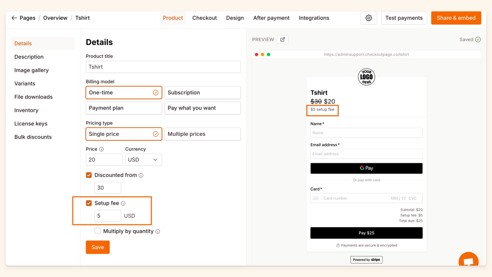Uncheck the Setup fee checkbox

[89, 203]
